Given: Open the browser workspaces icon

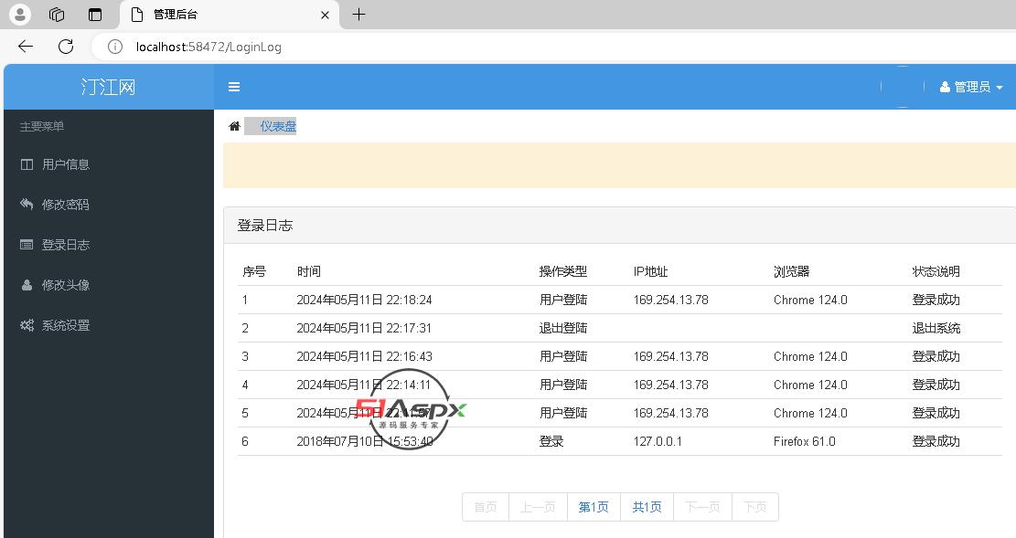Looking at the screenshot, I should 57,15.
